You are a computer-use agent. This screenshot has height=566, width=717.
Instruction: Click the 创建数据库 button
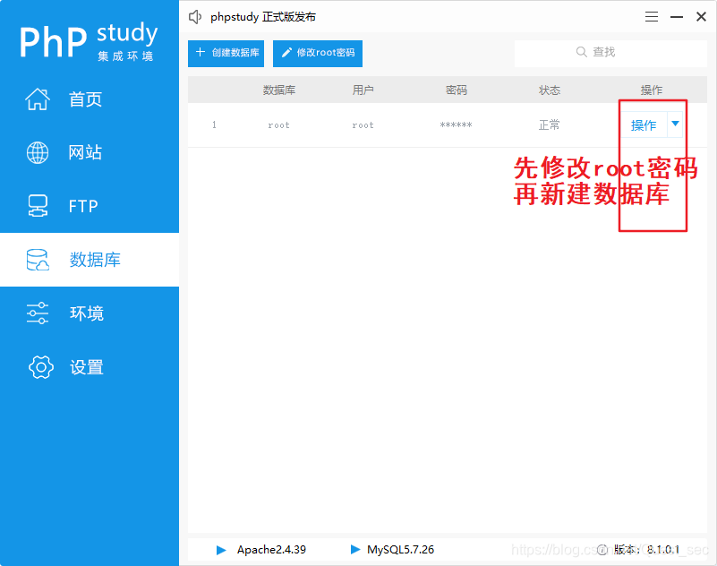(226, 53)
